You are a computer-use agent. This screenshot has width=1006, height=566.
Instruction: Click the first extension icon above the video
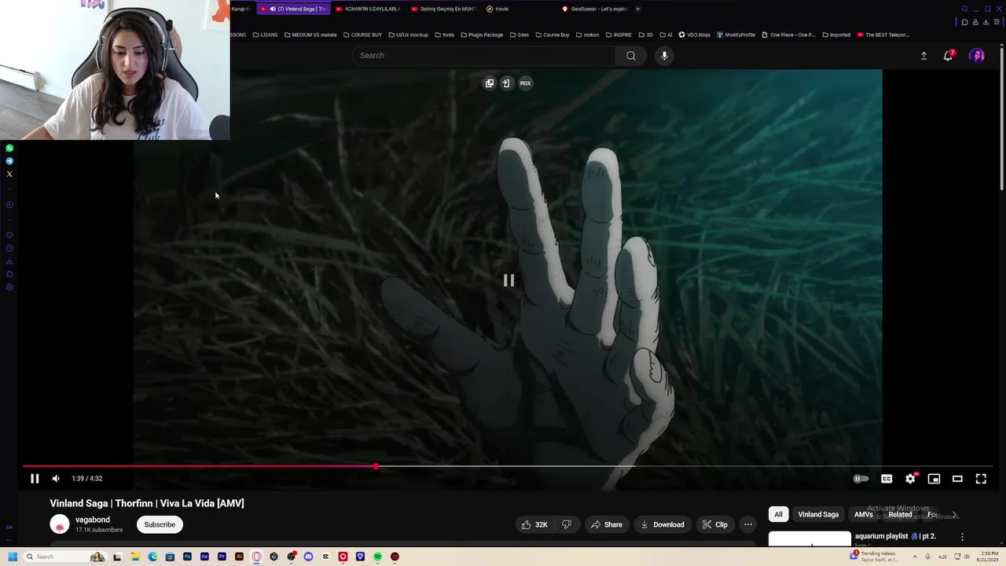pyautogui.click(x=490, y=83)
